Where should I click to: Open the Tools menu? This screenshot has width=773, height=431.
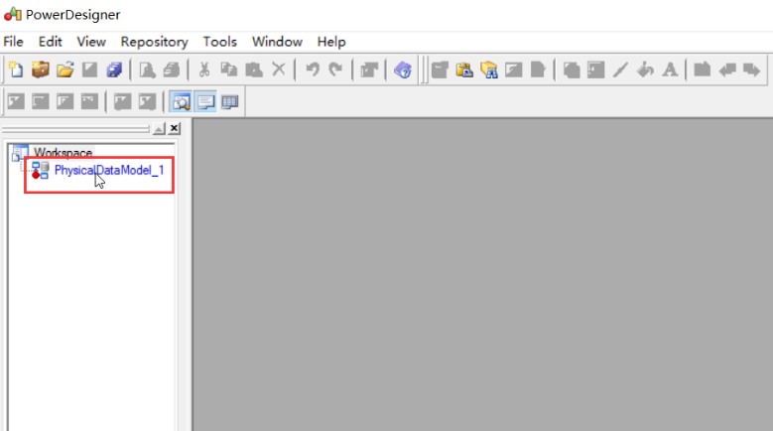220,42
